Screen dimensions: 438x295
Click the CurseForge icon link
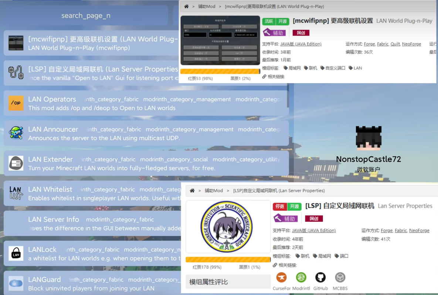281,277
